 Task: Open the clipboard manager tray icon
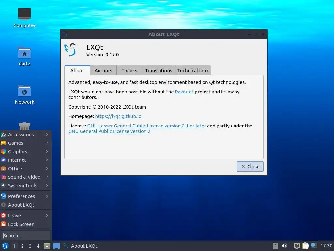(305, 246)
